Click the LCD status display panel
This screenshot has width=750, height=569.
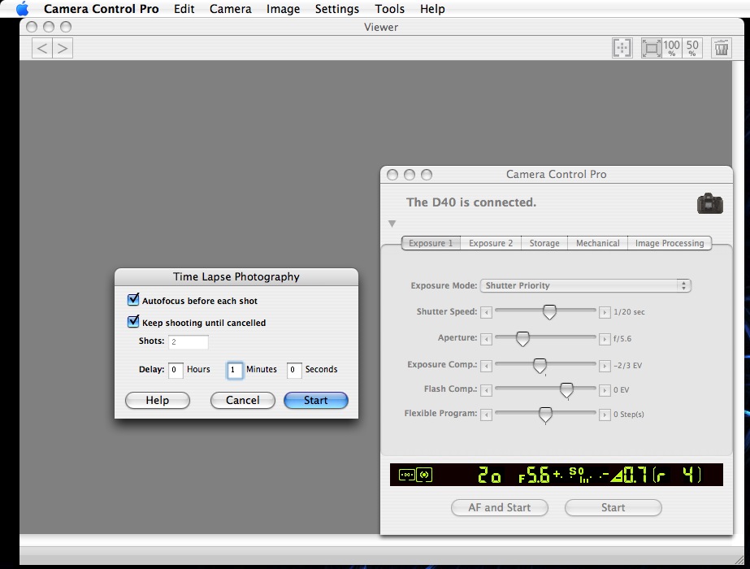pos(557,475)
